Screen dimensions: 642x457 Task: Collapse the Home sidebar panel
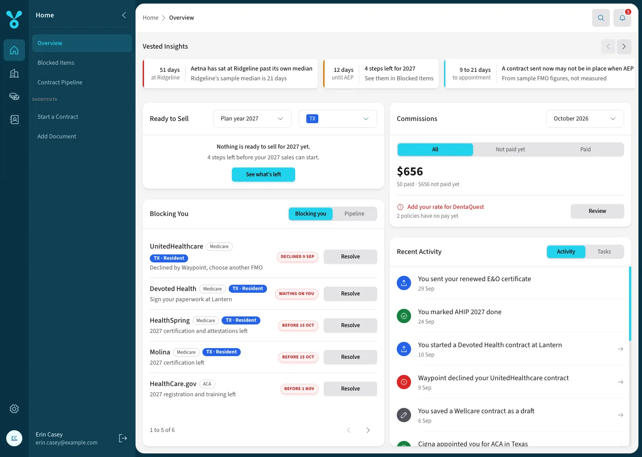(124, 15)
